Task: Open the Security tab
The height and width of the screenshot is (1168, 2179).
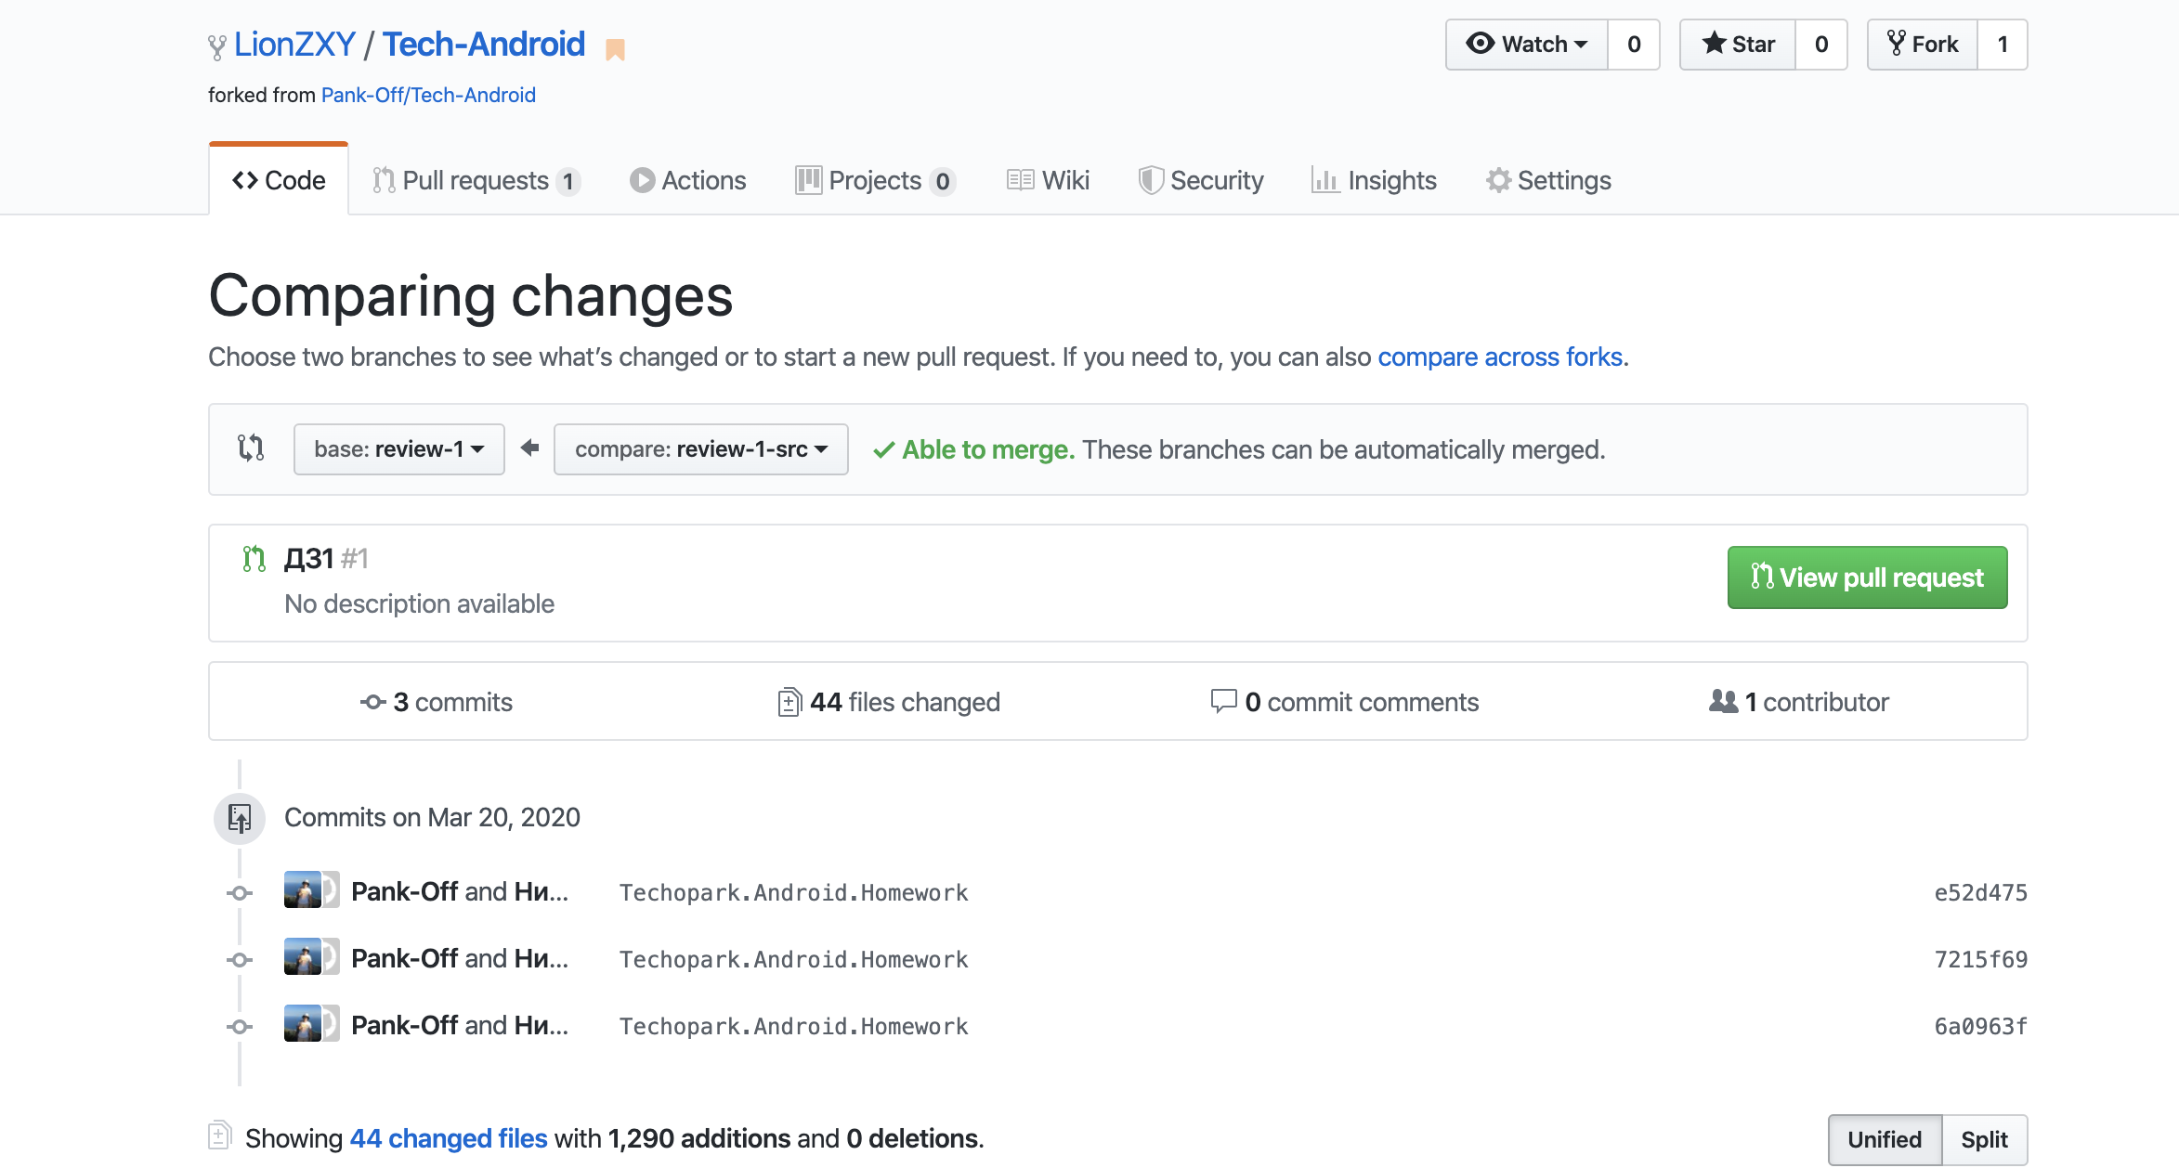Action: click(1201, 180)
